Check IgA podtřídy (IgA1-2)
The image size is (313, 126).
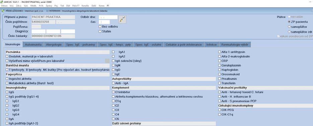[7, 123]
